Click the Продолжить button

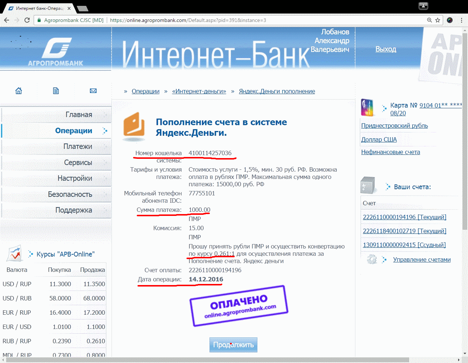(x=233, y=345)
